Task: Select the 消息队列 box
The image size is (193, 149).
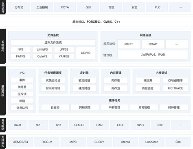Action: click(x=22, y=108)
